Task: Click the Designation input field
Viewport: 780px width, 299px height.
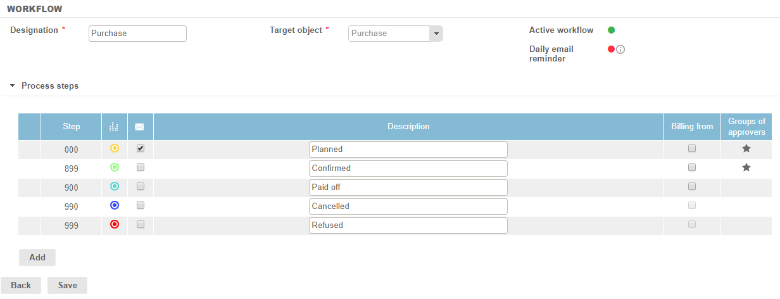Action: (137, 34)
